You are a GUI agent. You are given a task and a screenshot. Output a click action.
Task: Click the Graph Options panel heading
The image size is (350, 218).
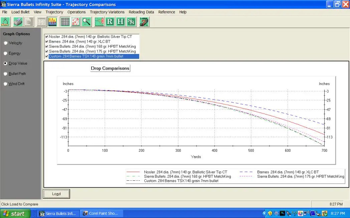16,34
